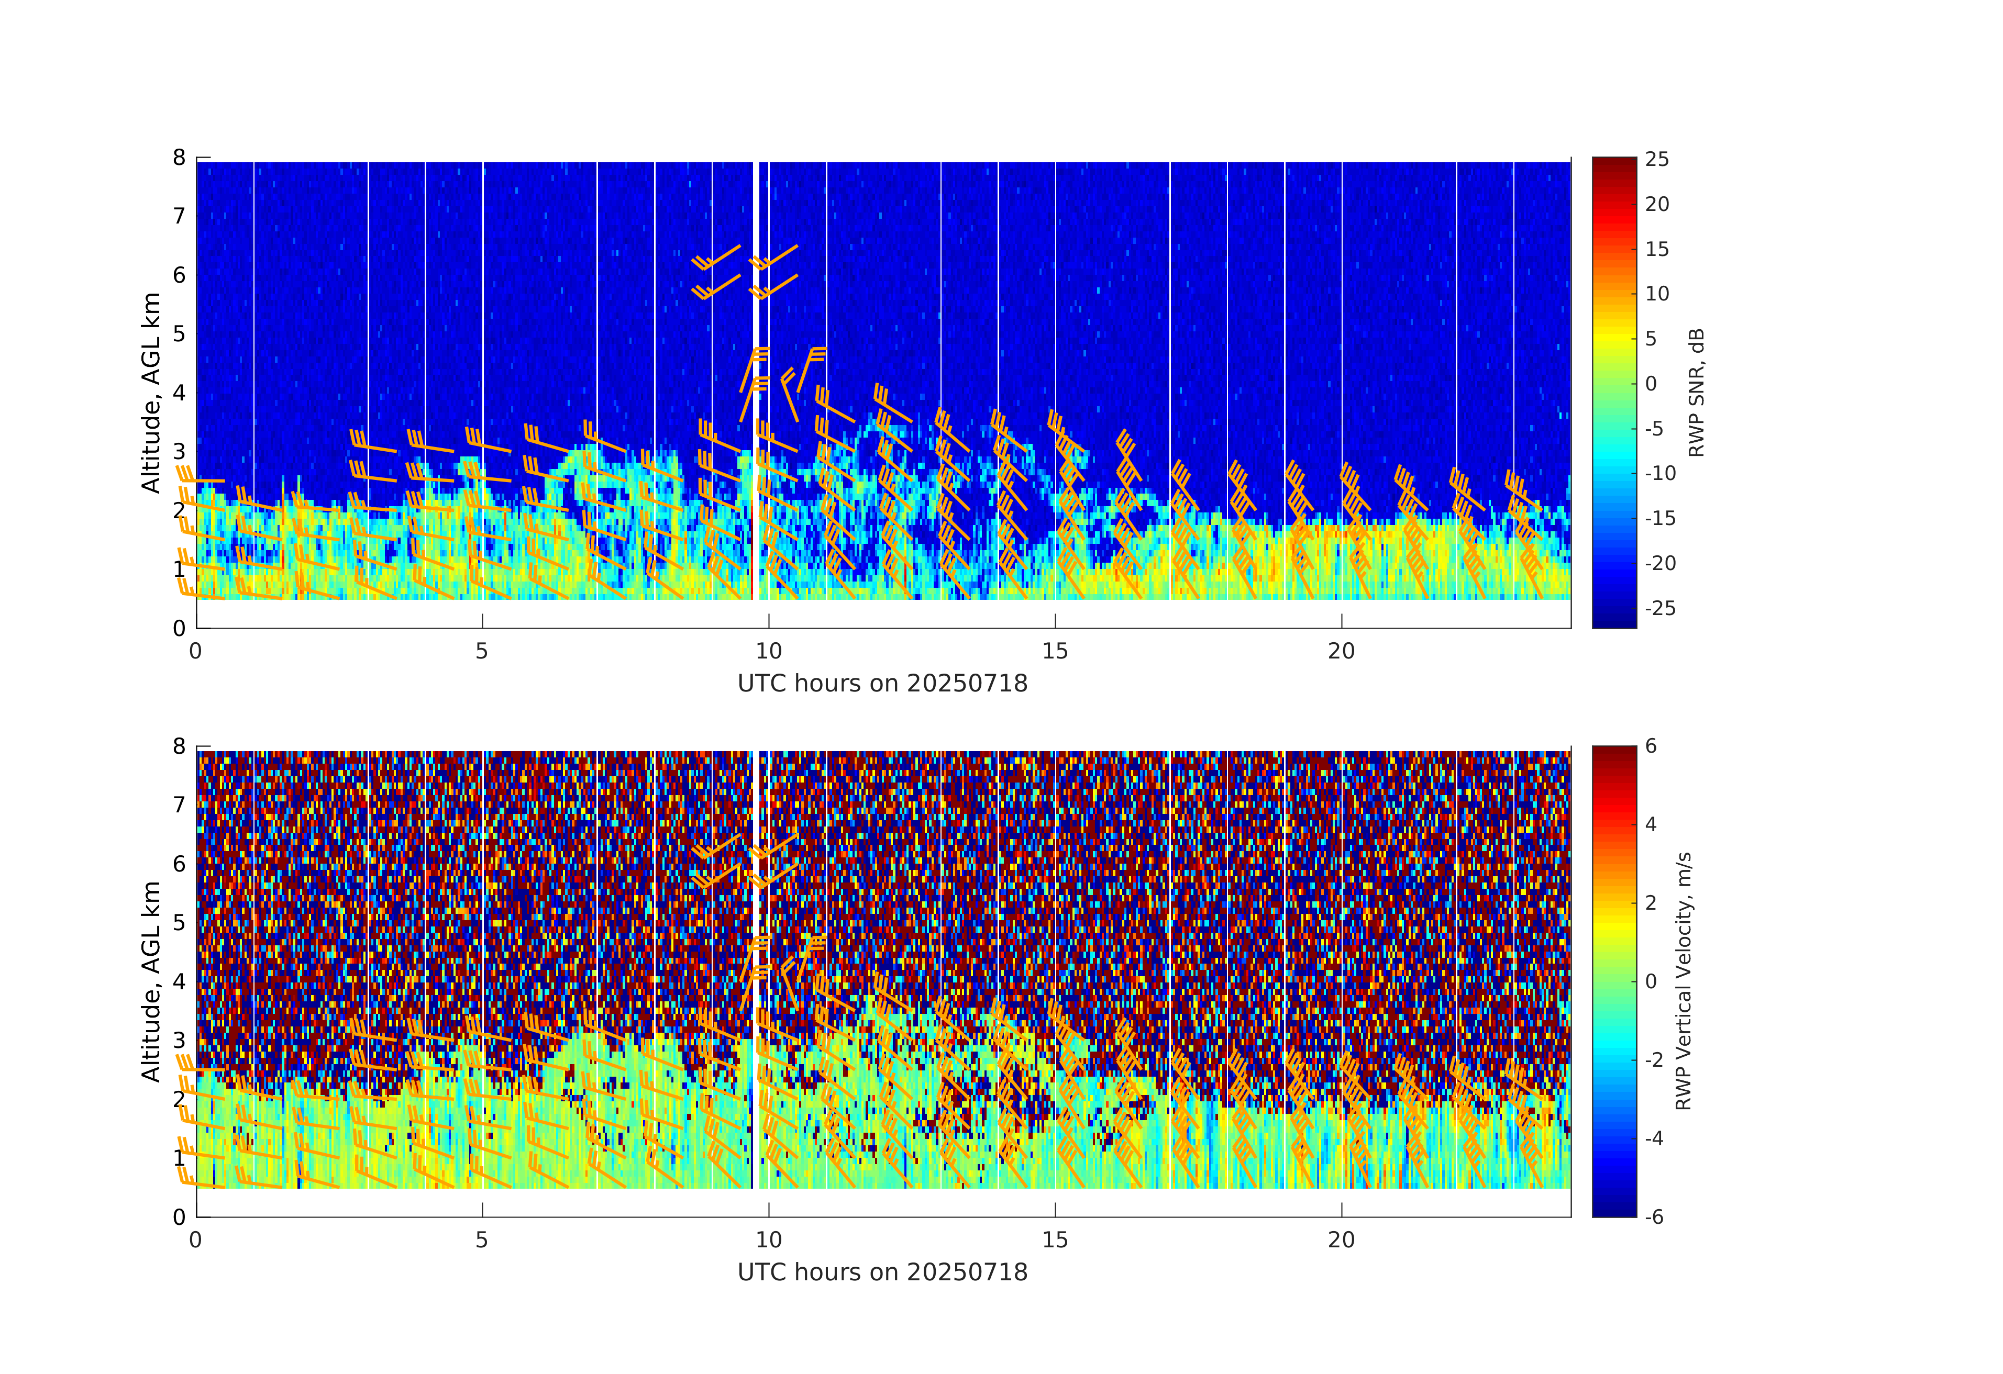
Task: Click the 25 label on SNR colorbar
Action: (x=1656, y=159)
